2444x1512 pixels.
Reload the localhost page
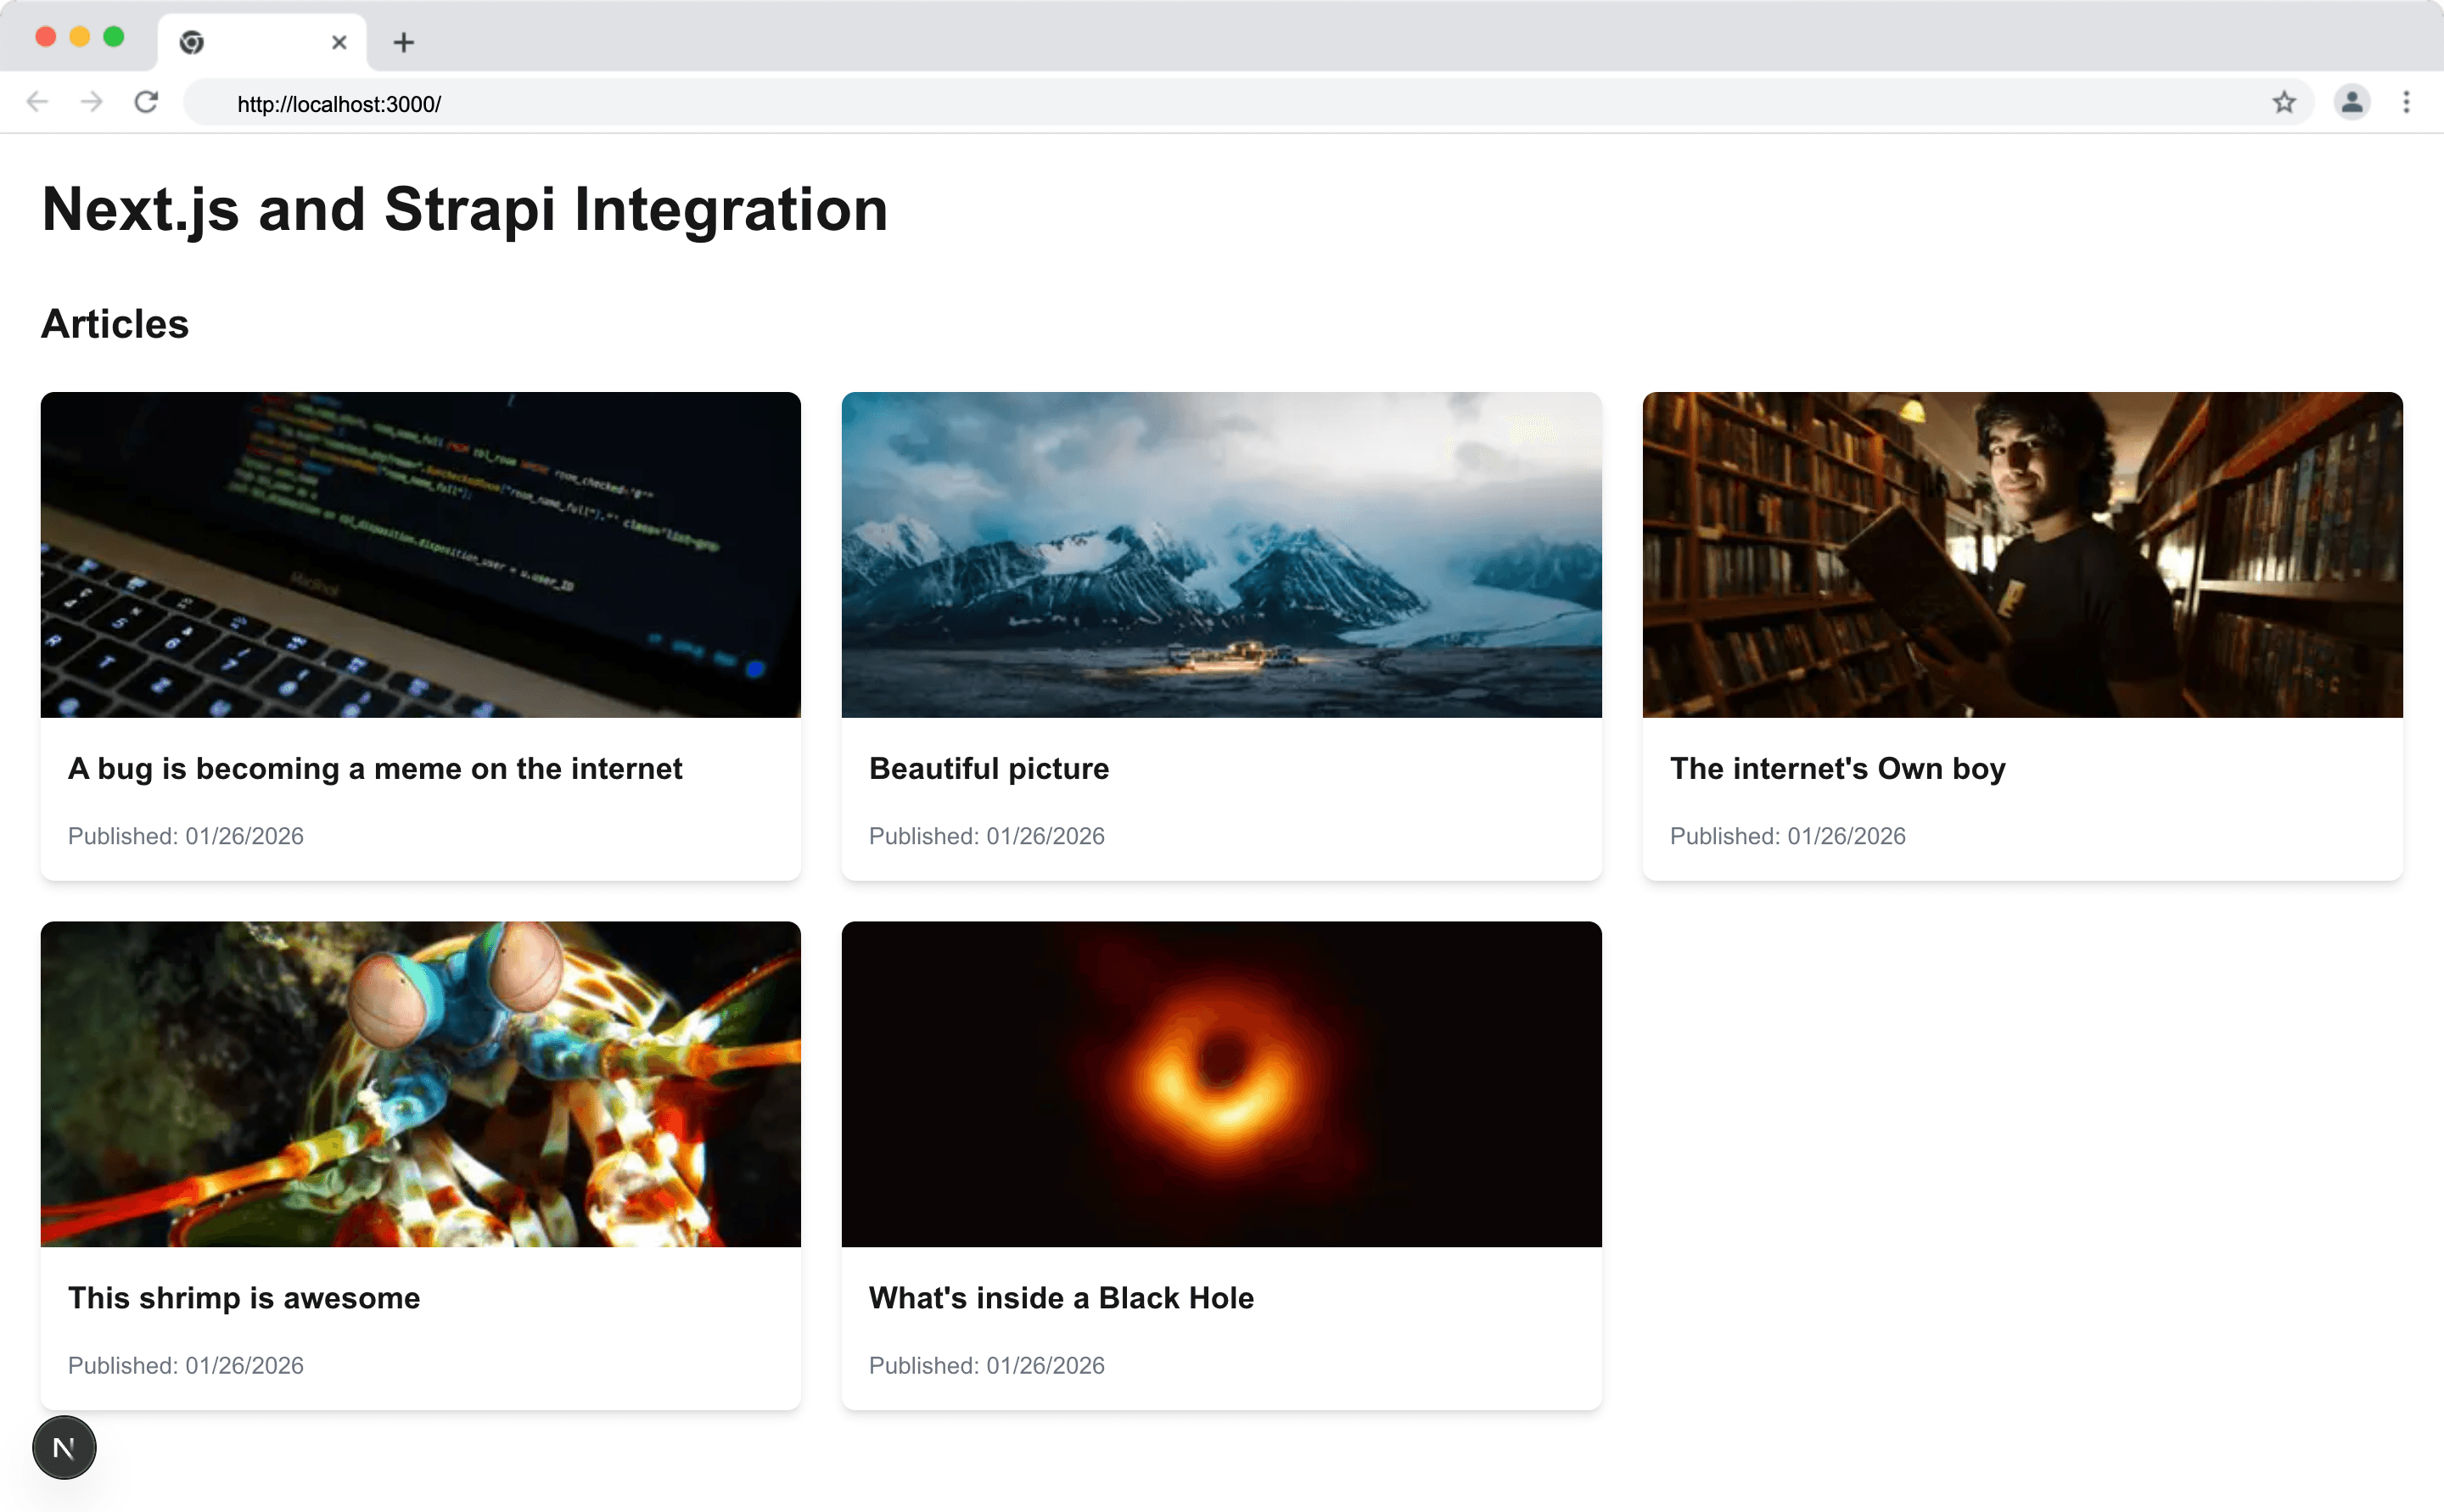(x=146, y=102)
